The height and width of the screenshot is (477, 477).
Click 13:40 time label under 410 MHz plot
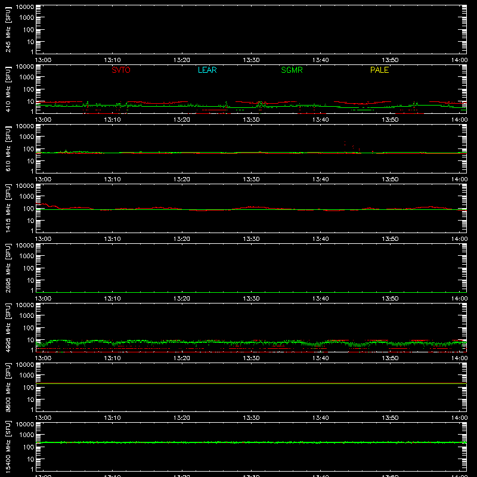click(320, 120)
